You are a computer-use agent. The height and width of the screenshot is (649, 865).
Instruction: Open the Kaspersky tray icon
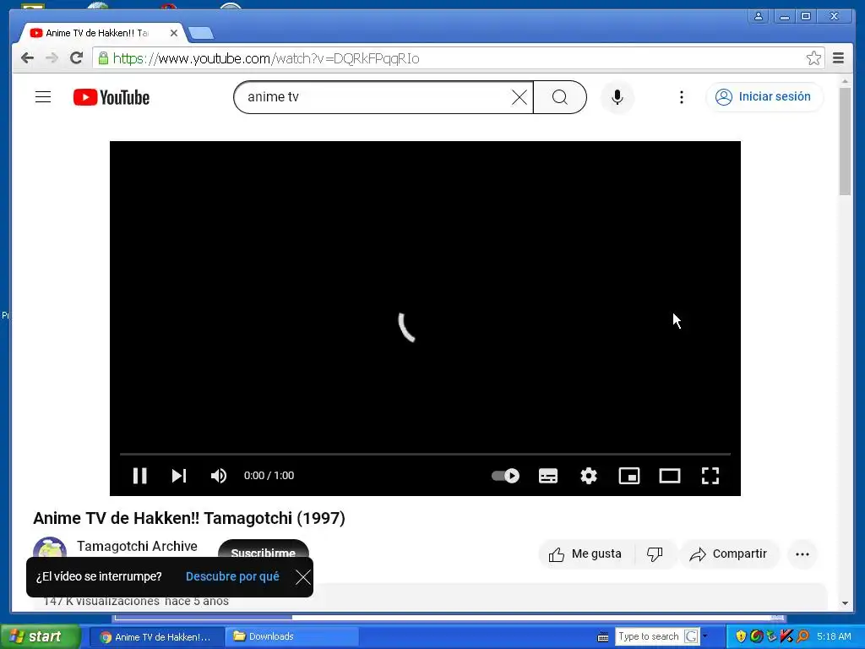pos(786,637)
